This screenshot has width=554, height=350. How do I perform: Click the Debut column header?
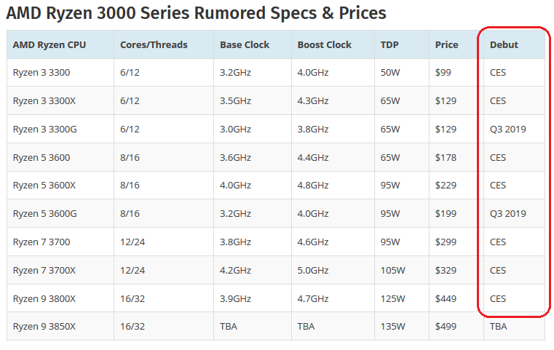[504, 44]
